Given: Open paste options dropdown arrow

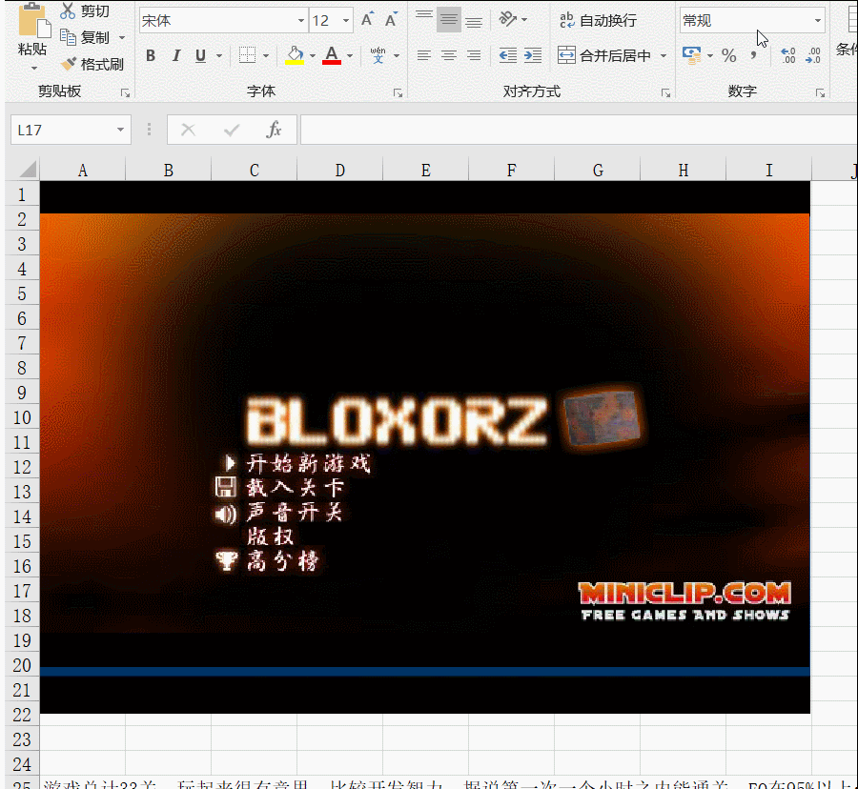Looking at the screenshot, I should coord(34,69).
